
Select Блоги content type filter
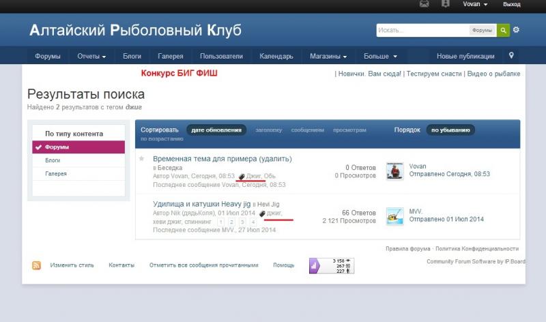point(53,160)
